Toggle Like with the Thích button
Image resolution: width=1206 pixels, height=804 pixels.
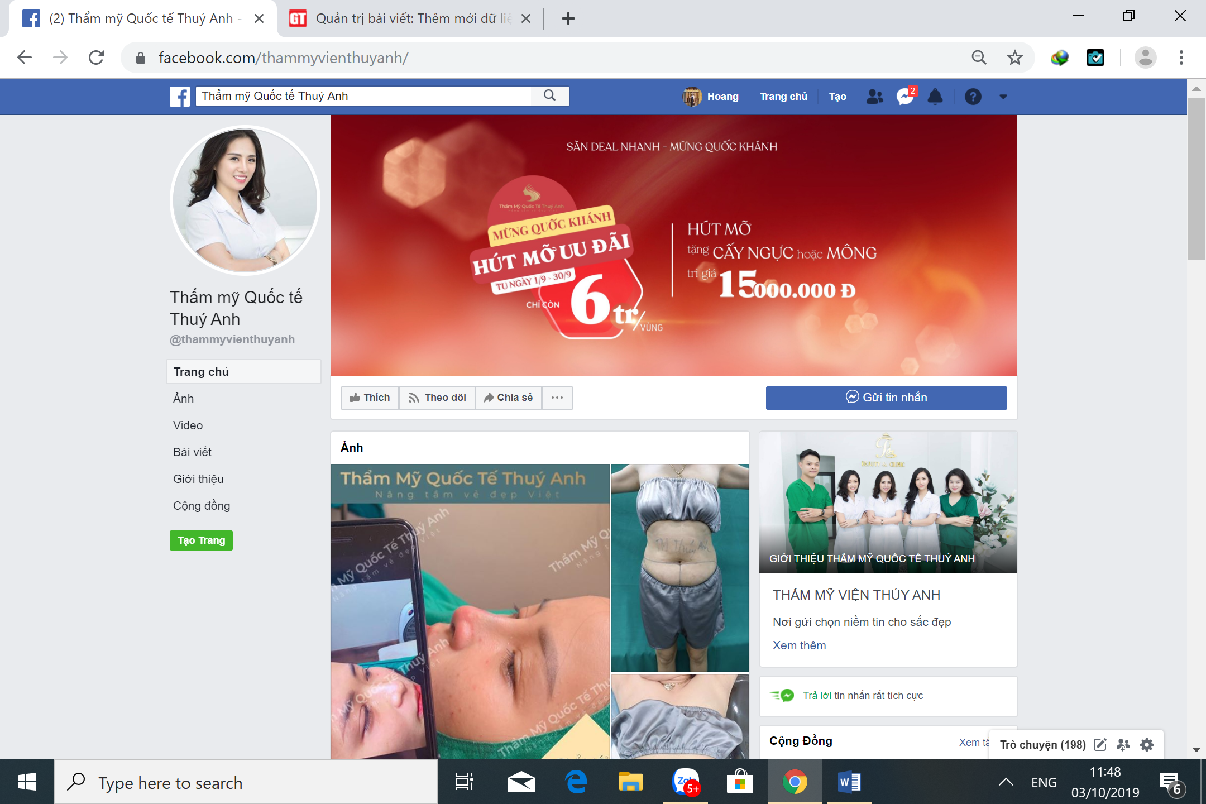pos(370,398)
